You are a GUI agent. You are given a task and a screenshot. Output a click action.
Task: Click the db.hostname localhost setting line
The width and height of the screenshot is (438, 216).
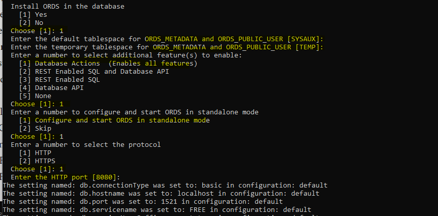(x=161, y=194)
